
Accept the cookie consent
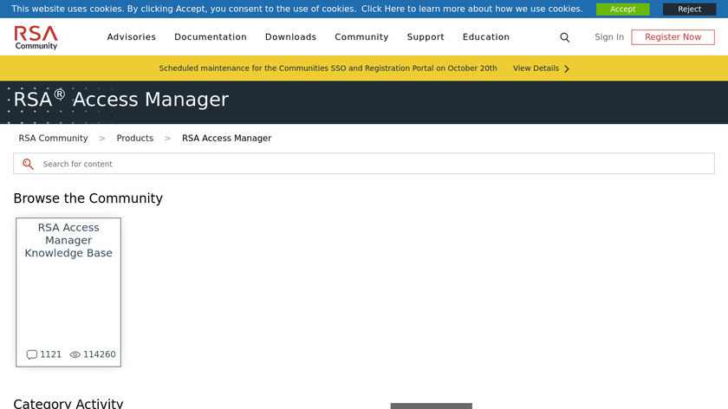click(x=622, y=10)
